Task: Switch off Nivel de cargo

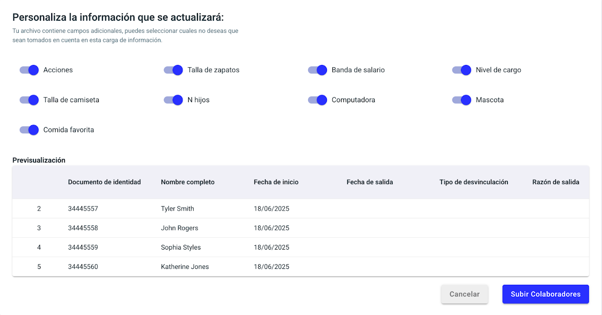Action: pos(461,70)
